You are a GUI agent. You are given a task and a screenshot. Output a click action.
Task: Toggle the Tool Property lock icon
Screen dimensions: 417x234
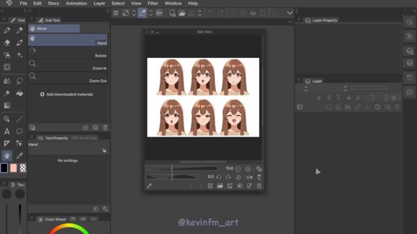click(x=104, y=150)
